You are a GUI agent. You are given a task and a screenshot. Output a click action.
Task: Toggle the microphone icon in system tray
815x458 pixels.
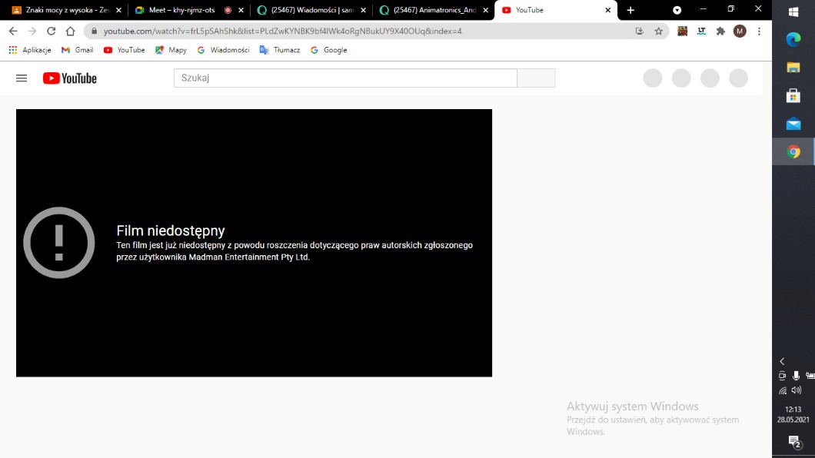797,376
